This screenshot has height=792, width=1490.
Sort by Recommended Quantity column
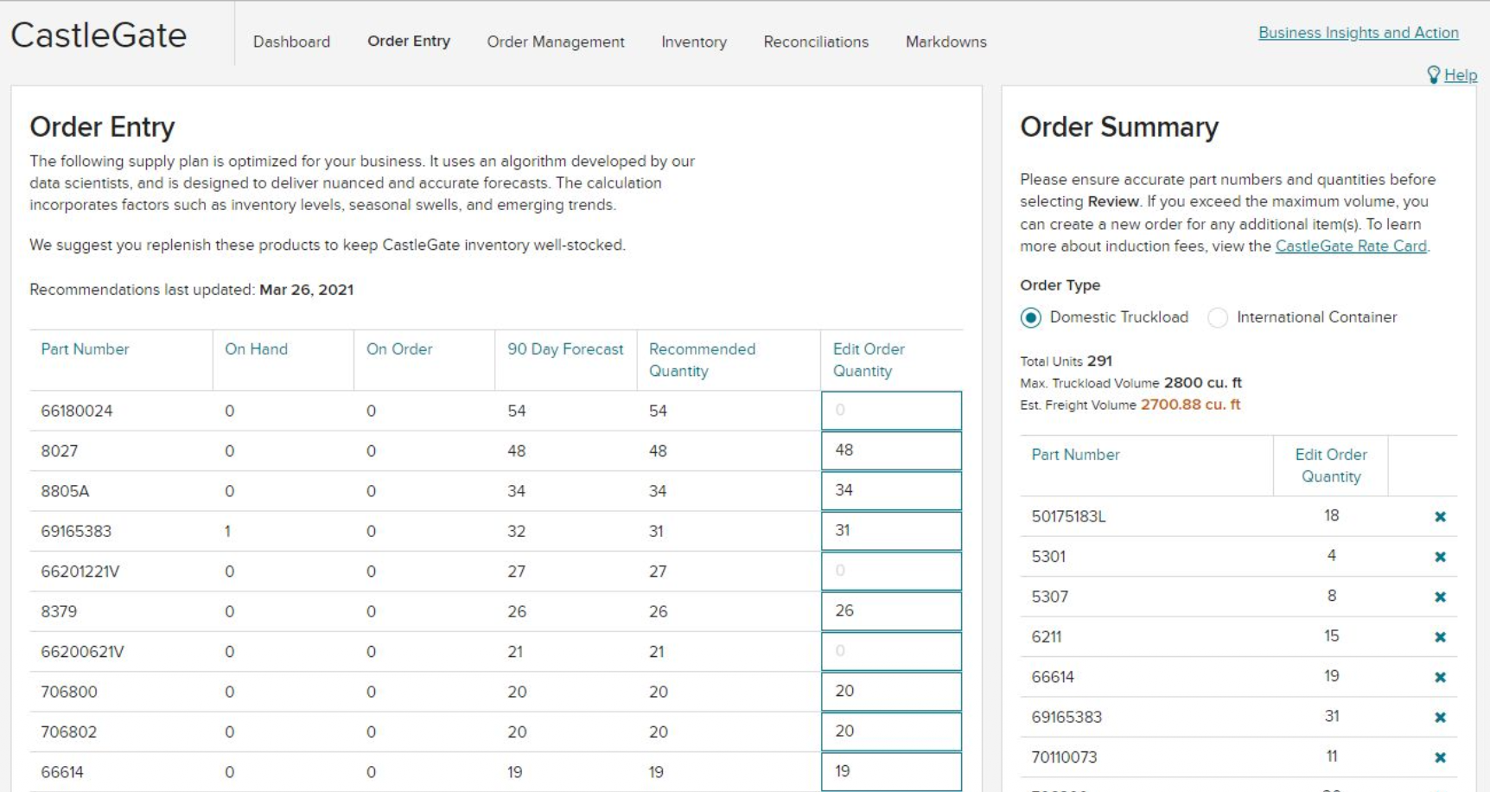[x=702, y=360]
